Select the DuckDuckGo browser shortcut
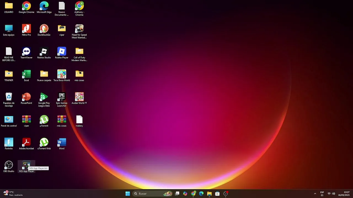Image resolution: width=353 pixels, height=198 pixels. pyautogui.click(x=44, y=30)
